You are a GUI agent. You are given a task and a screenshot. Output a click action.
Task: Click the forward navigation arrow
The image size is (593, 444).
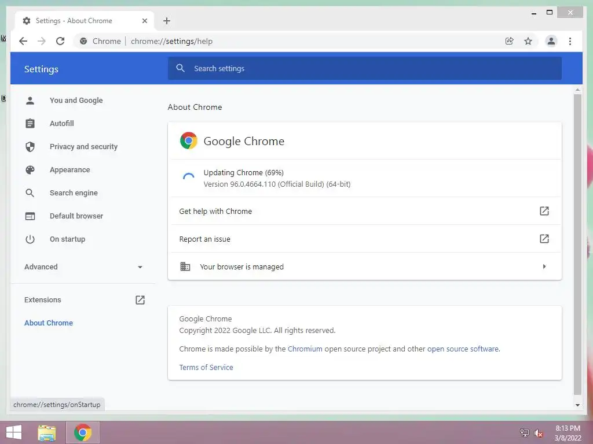click(42, 41)
